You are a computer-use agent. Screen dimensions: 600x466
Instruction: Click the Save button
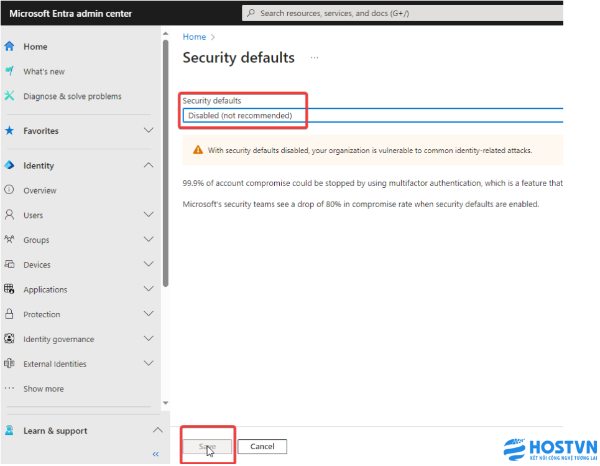click(208, 447)
